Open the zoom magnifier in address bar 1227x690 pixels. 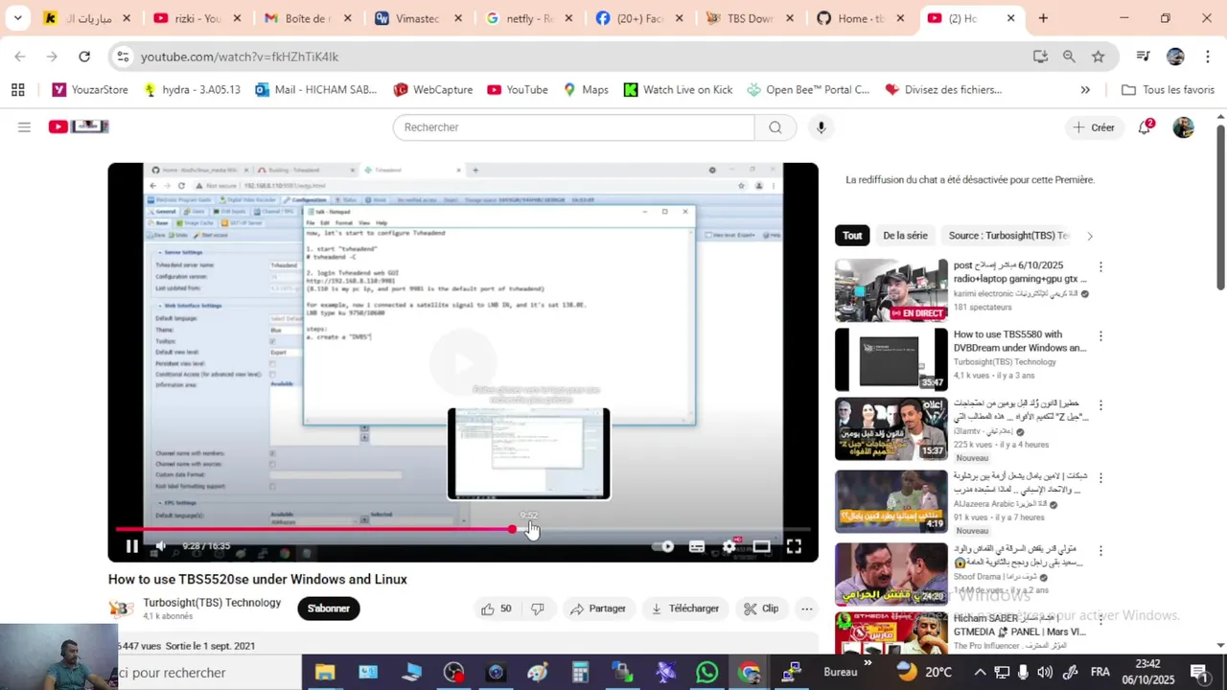1069,57
